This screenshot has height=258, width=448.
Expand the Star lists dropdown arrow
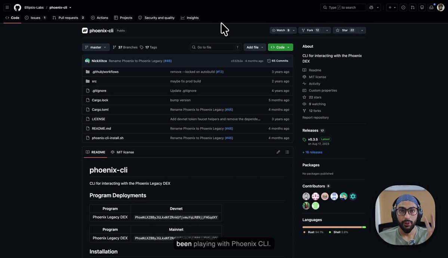[362, 30]
